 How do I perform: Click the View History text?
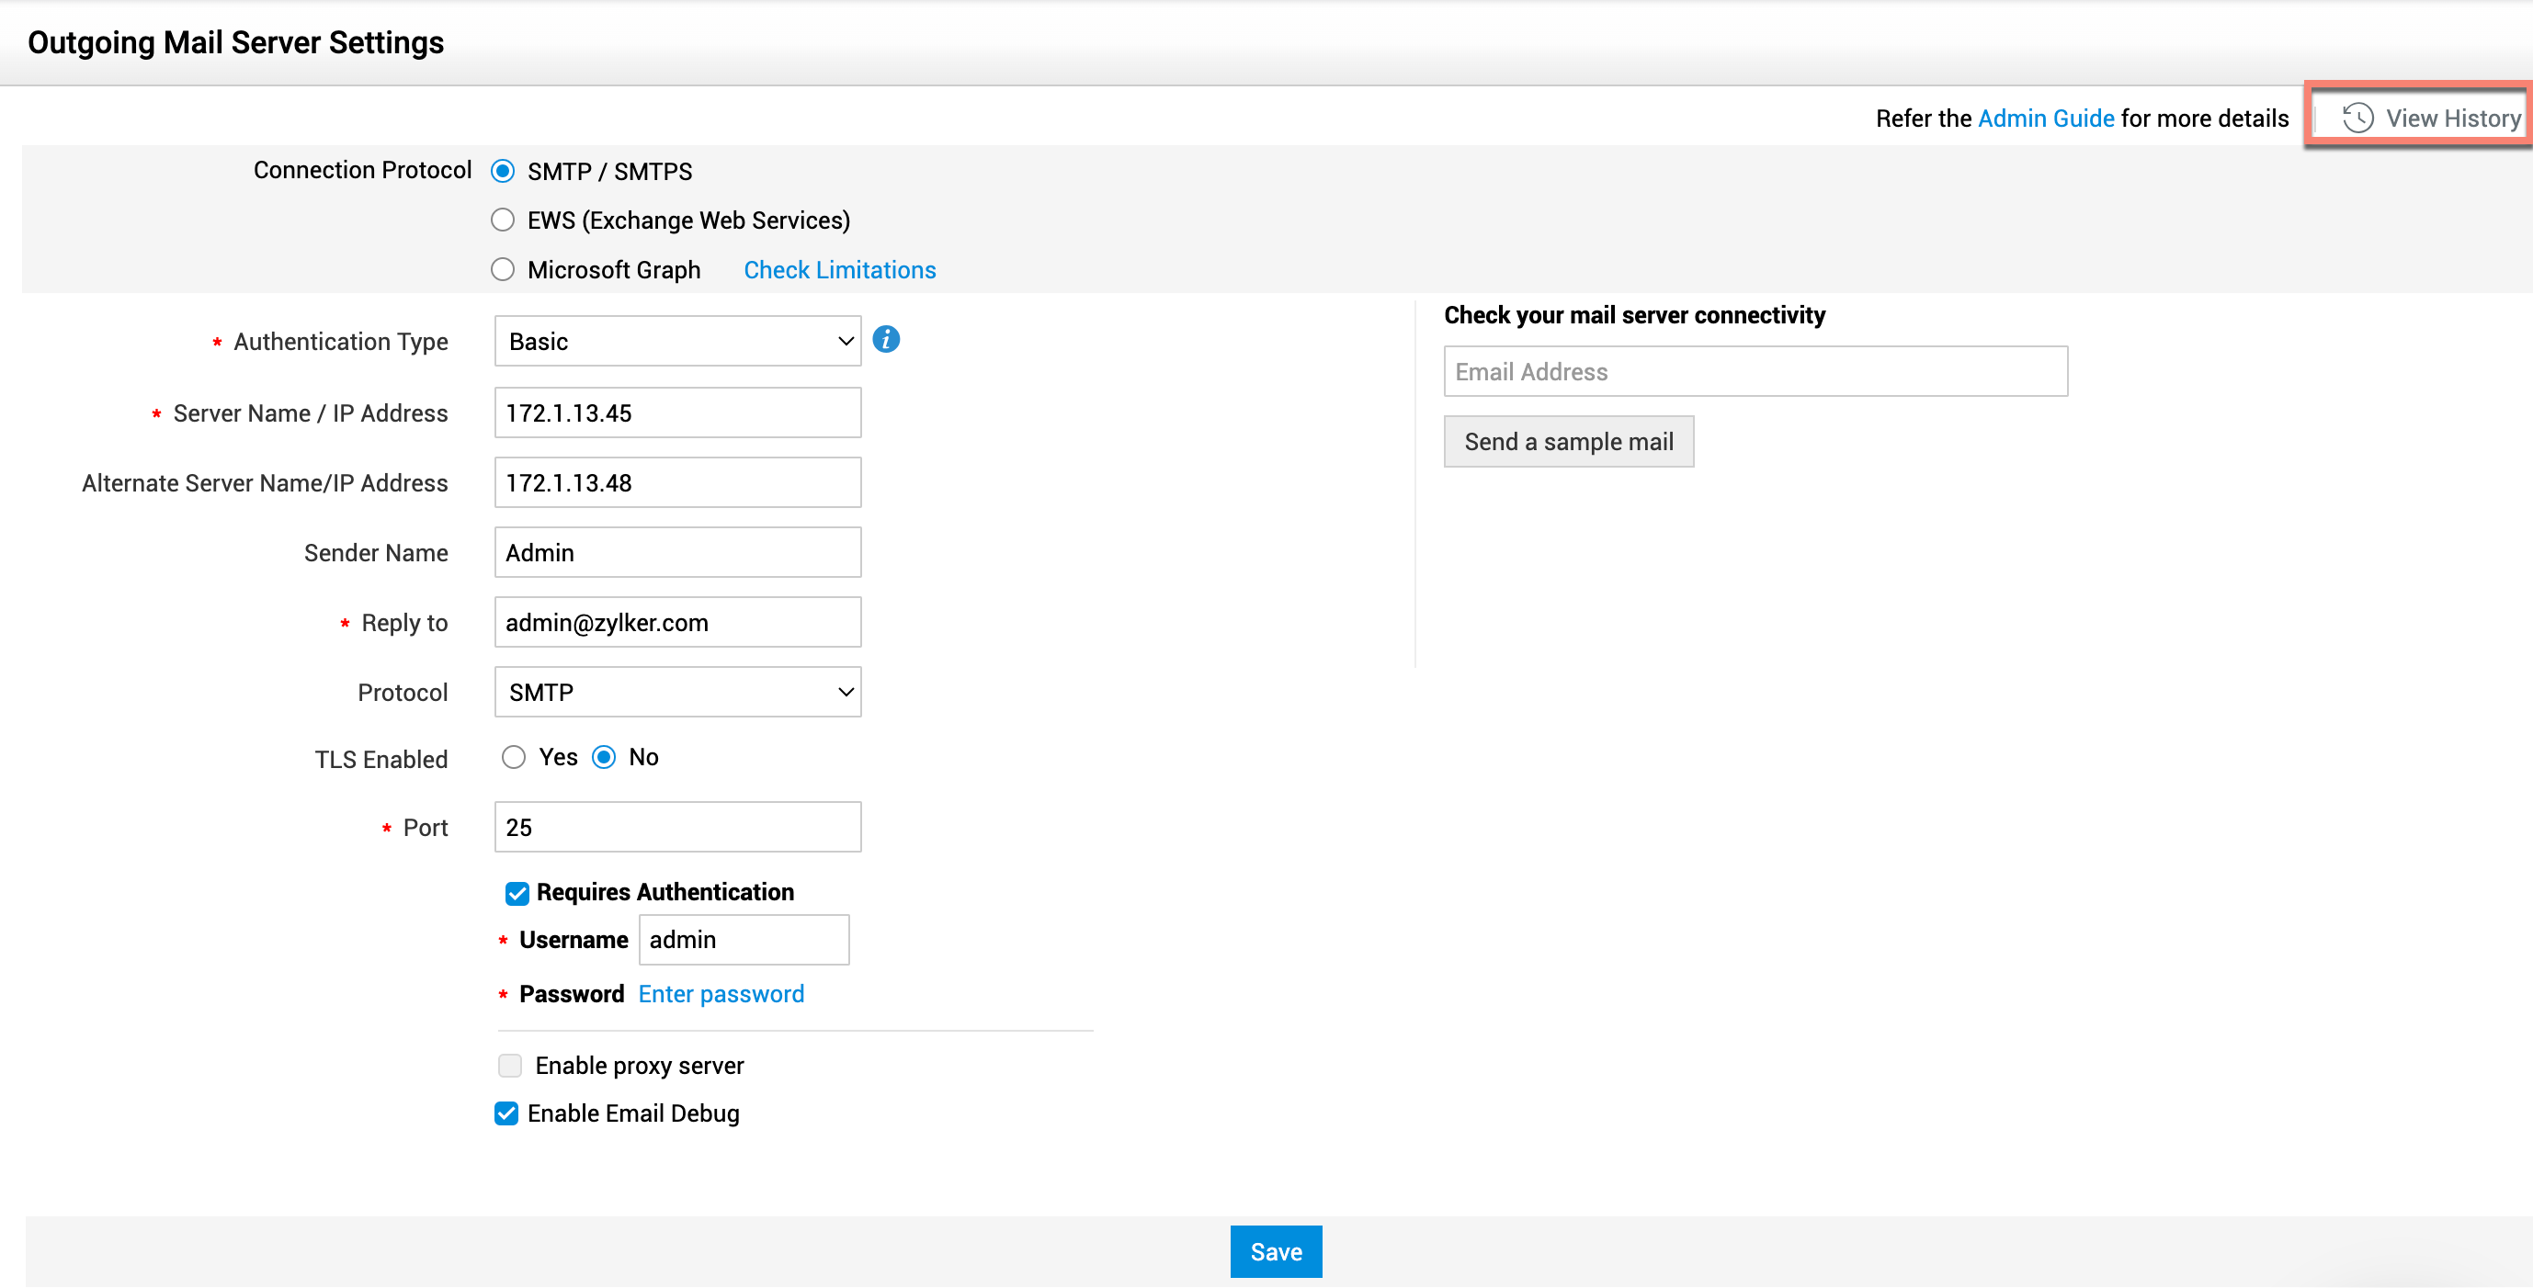(2453, 118)
